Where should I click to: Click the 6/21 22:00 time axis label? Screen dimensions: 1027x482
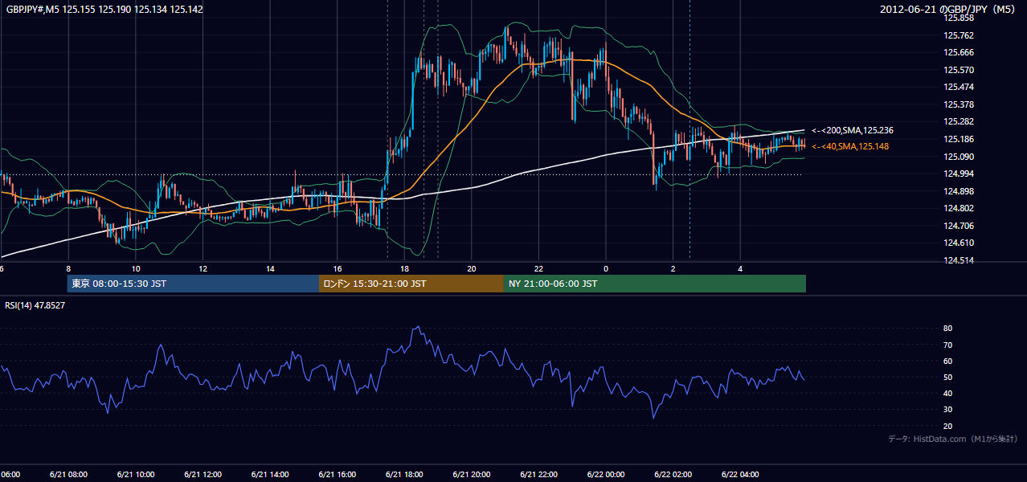point(538,475)
